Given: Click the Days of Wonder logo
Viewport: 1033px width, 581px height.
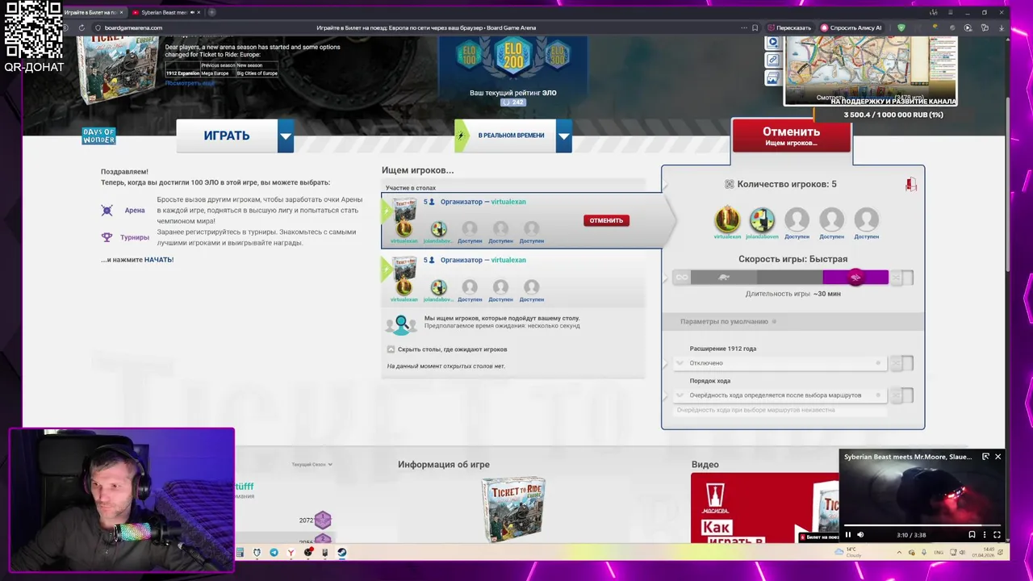Looking at the screenshot, I should tap(98, 136).
